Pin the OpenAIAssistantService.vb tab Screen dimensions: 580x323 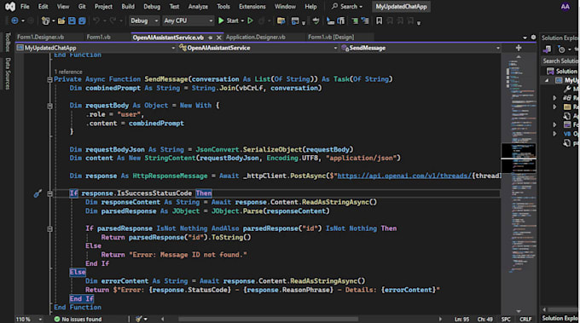210,37
